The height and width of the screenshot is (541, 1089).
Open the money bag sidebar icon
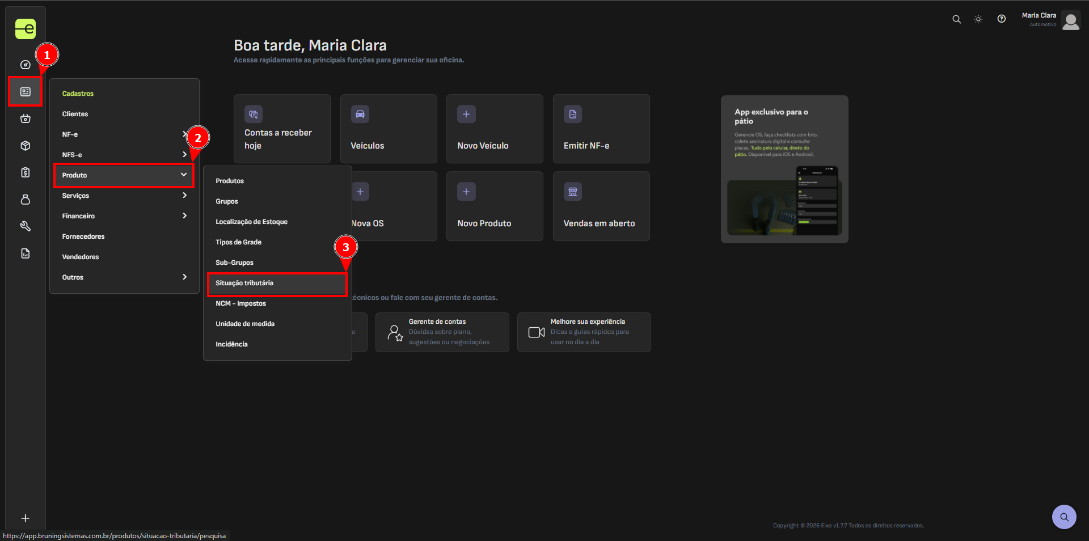click(25, 200)
